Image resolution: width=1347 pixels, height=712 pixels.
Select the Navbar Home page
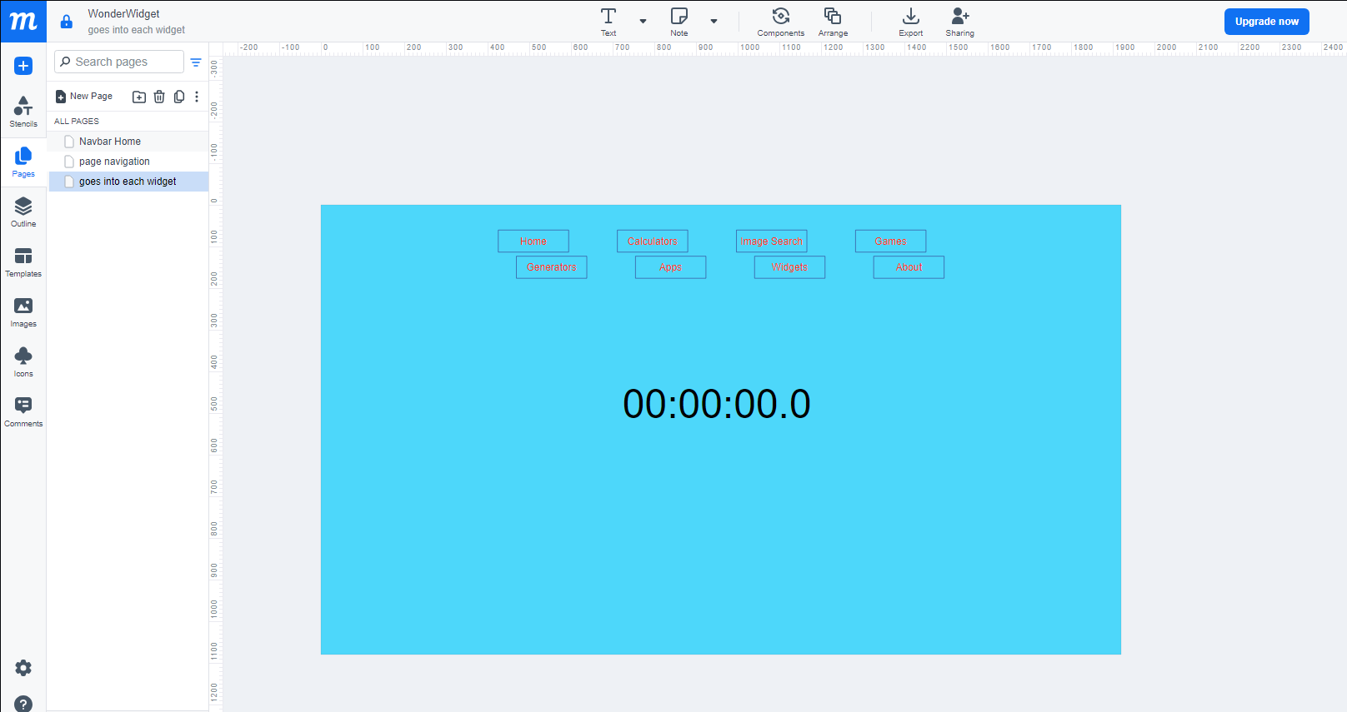[x=110, y=142]
